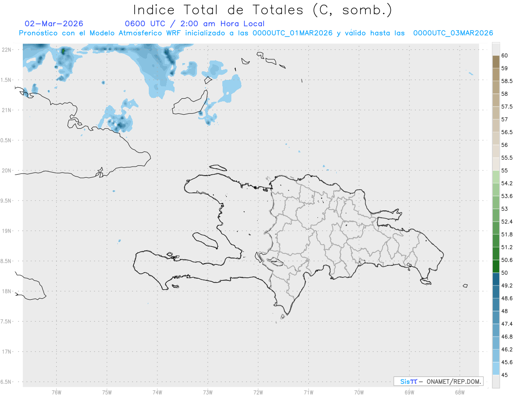The width and height of the screenshot is (516, 398).
Task: Click the "71W" longitude label
Action: tap(308, 392)
